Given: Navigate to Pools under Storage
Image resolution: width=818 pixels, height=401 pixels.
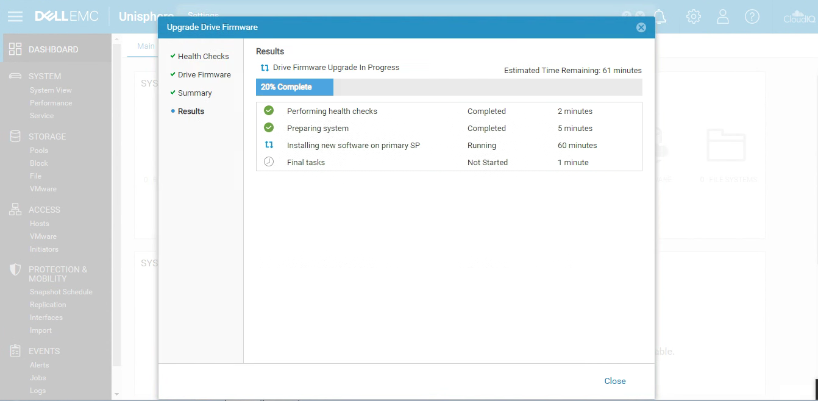Looking at the screenshot, I should pos(39,151).
